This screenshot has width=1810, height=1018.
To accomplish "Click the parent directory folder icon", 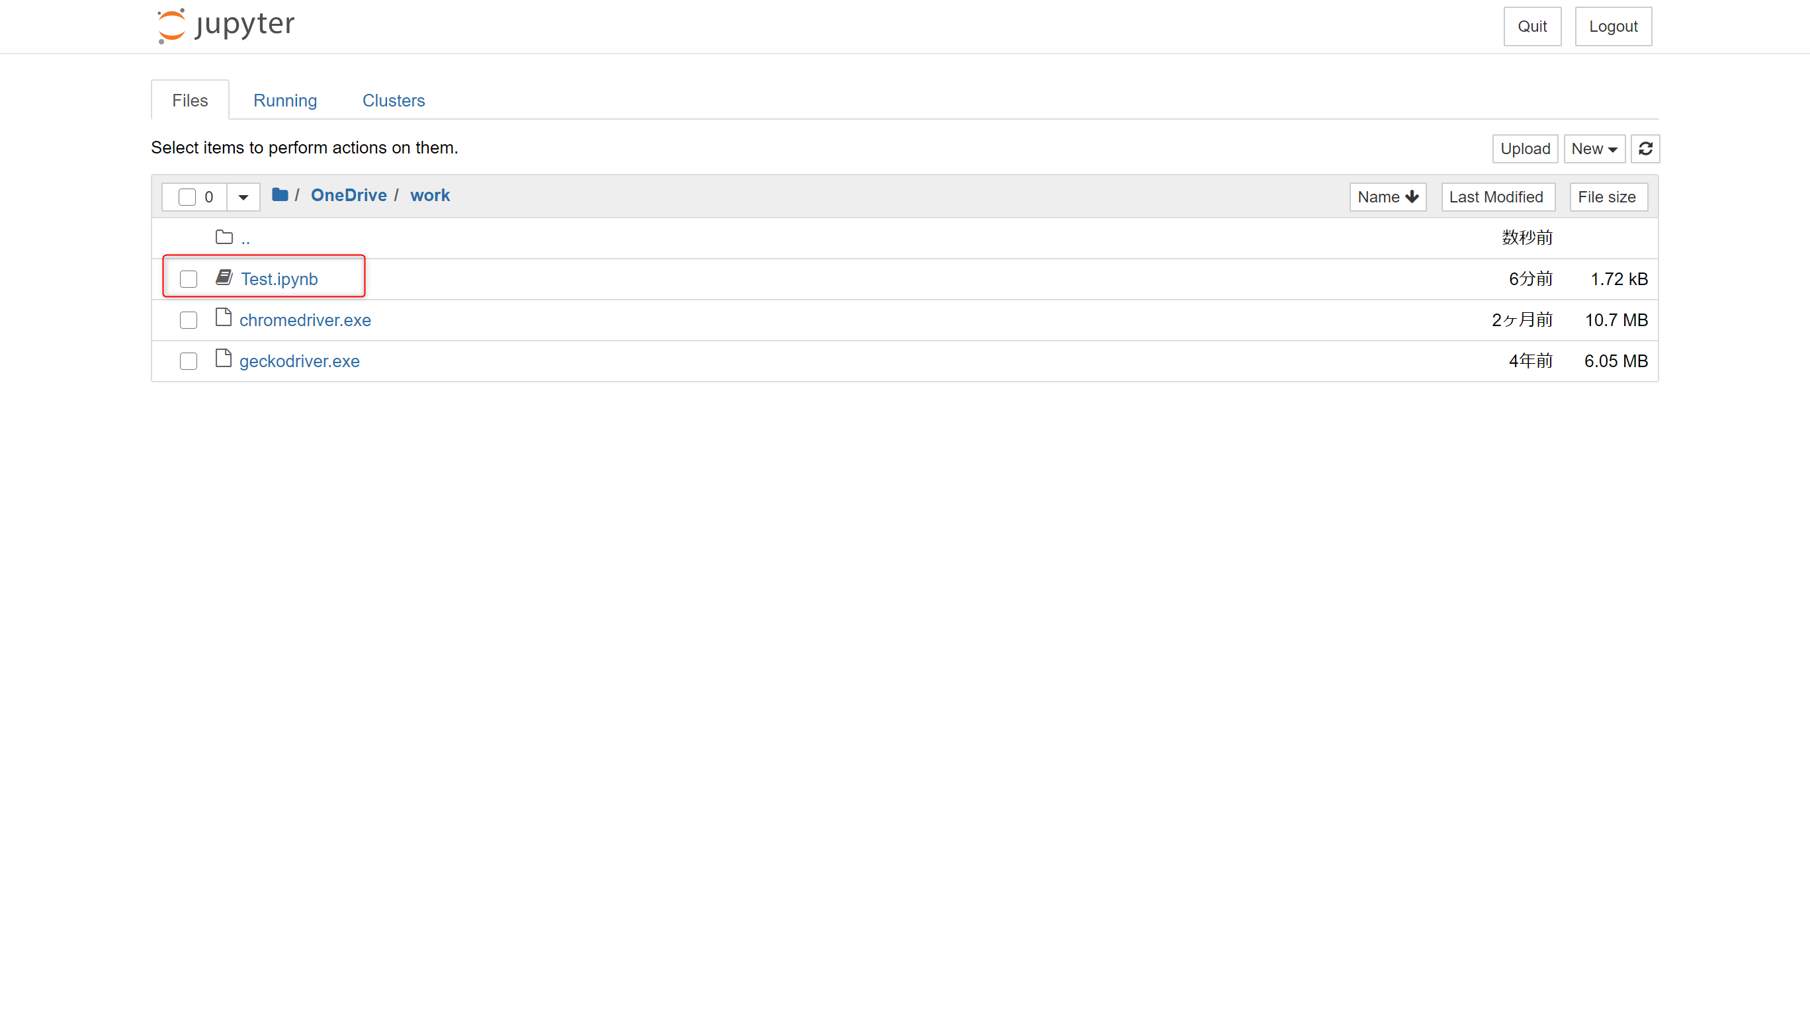I will pyautogui.click(x=224, y=237).
